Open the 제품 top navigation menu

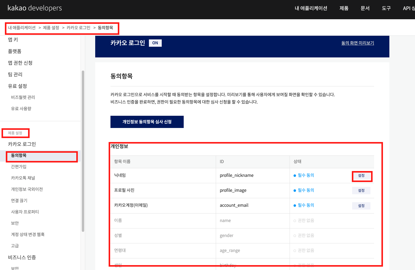pos(344,8)
